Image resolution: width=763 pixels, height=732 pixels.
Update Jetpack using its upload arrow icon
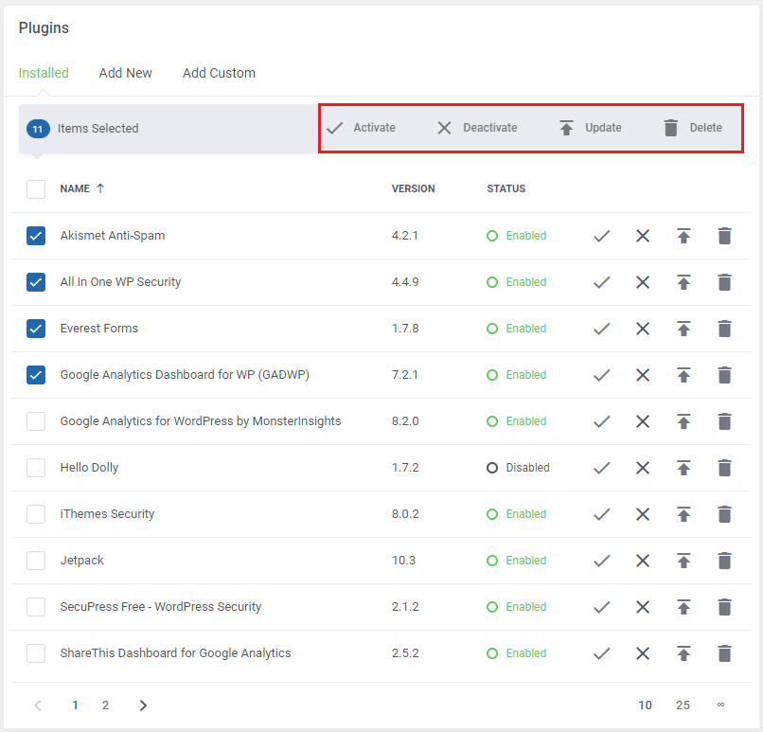tap(683, 561)
